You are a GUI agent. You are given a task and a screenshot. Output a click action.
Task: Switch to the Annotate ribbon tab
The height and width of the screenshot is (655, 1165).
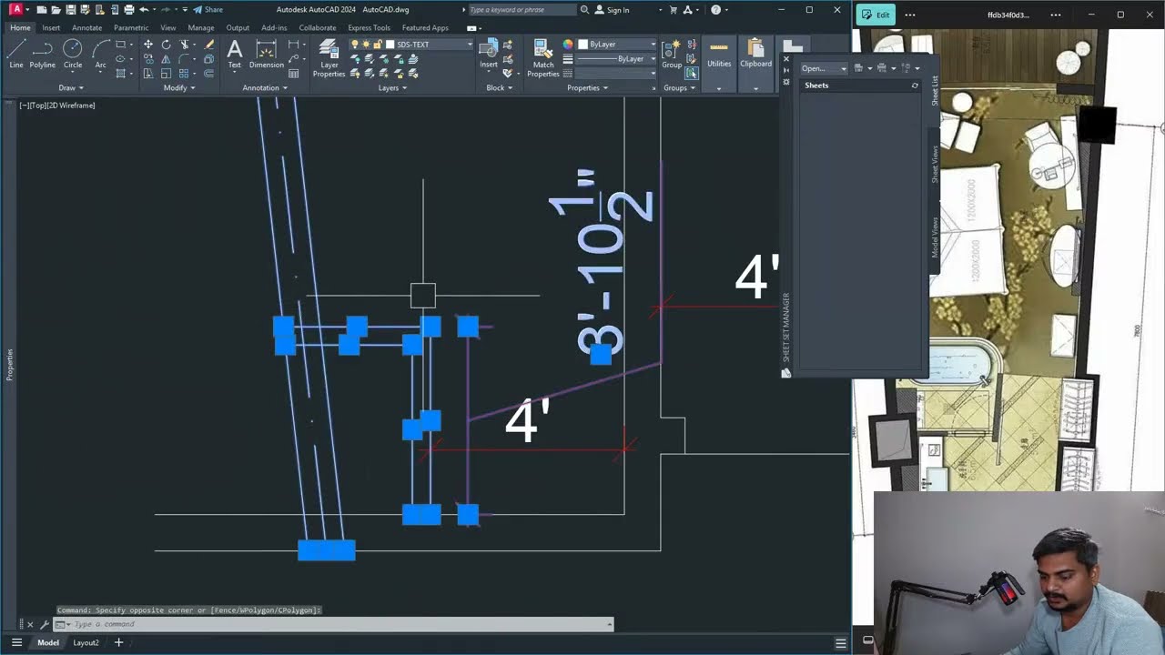click(86, 27)
